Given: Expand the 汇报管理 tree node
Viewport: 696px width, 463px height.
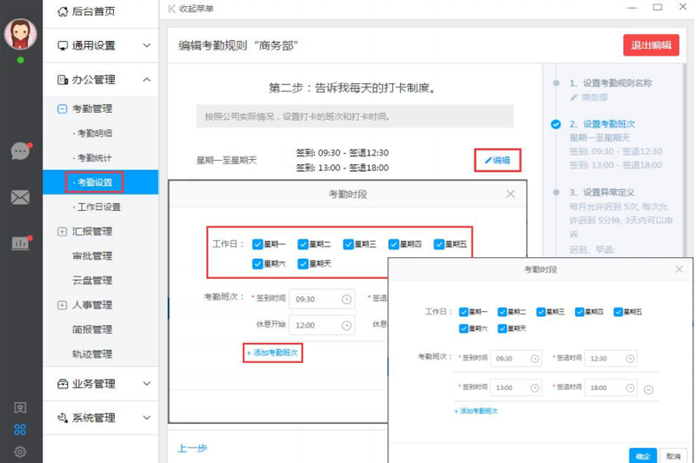Looking at the screenshot, I should [62, 231].
